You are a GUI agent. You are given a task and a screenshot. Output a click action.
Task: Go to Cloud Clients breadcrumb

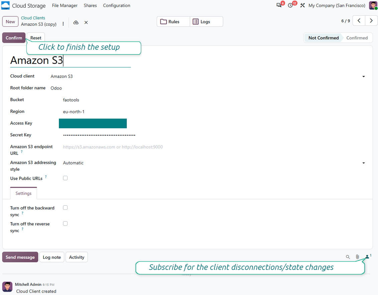coord(33,18)
